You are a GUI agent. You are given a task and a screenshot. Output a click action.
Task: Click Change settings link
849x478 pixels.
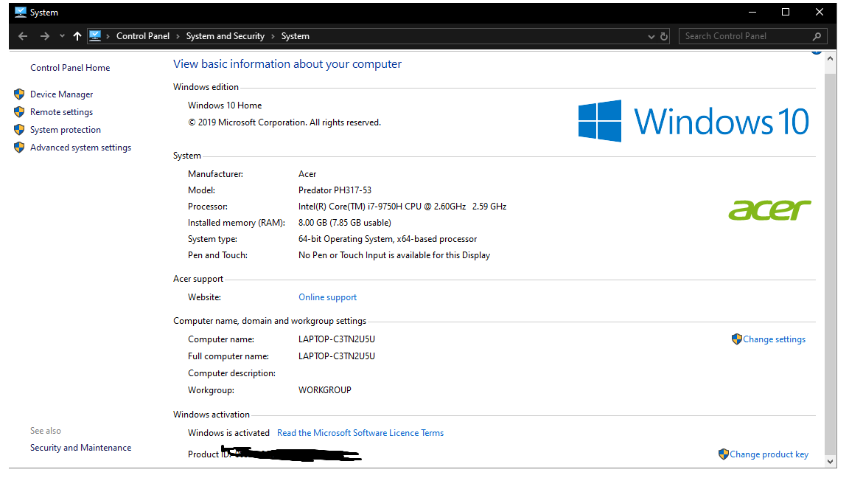click(x=775, y=339)
